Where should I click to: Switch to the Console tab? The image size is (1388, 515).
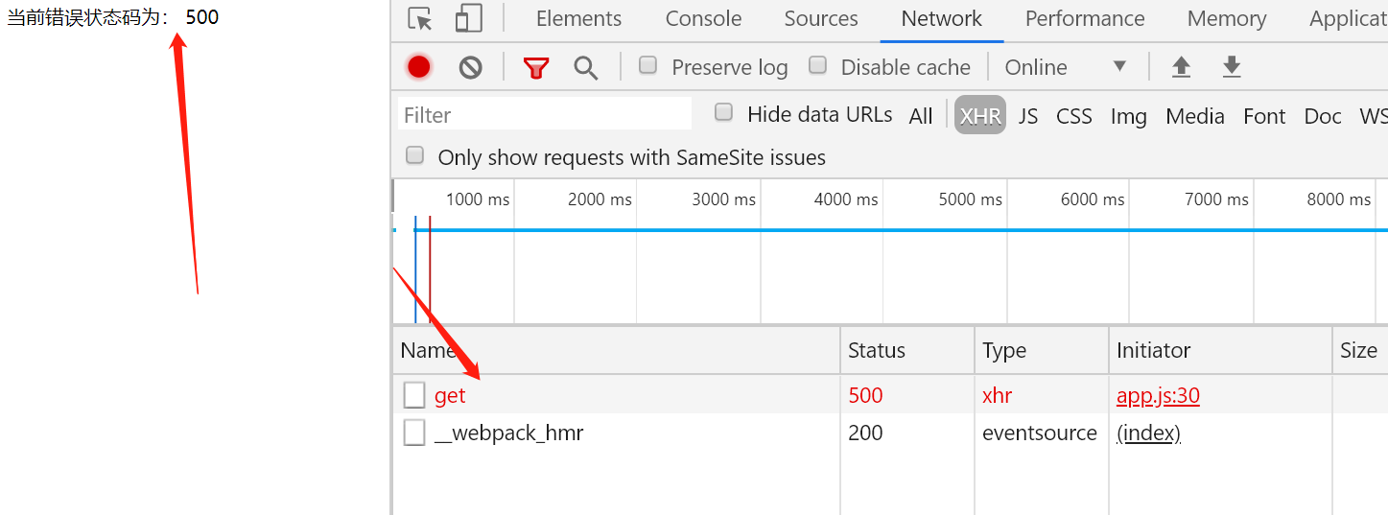click(703, 18)
